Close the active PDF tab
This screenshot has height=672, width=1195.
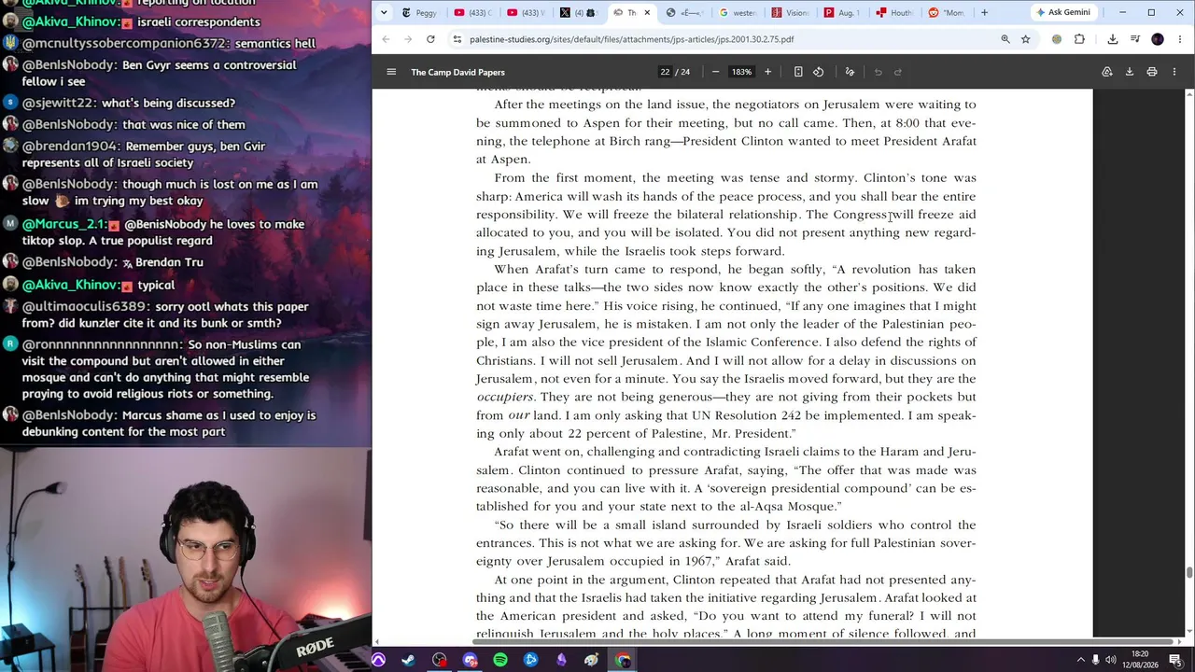point(647,13)
